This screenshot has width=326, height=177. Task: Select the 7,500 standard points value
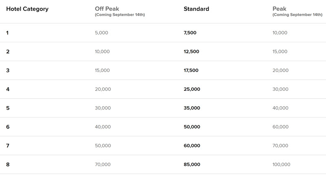click(x=190, y=33)
